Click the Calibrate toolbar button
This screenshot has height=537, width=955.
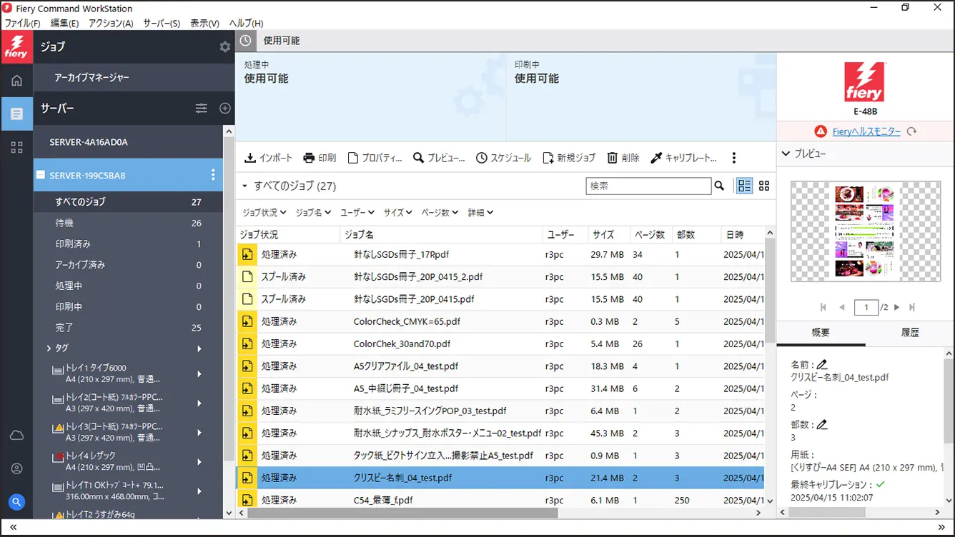pyautogui.click(x=683, y=158)
